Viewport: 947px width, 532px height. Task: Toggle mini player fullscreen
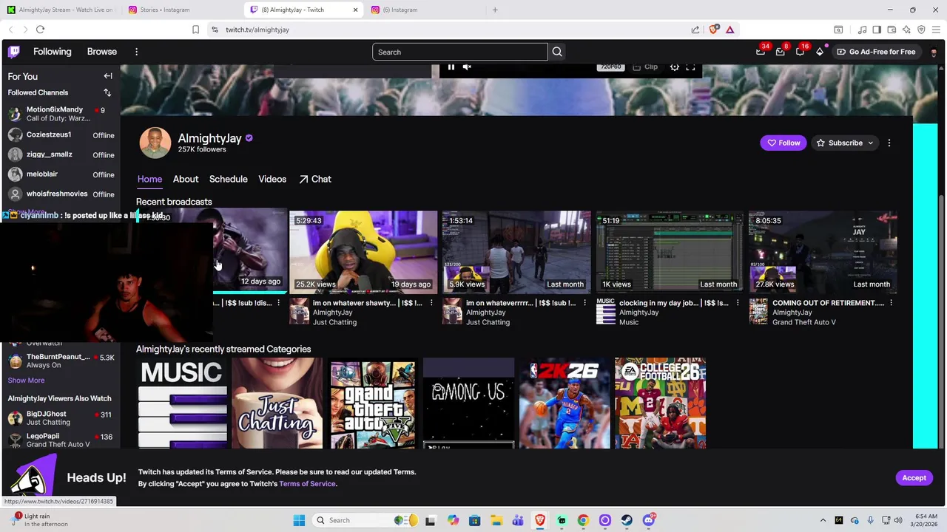click(690, 67)
